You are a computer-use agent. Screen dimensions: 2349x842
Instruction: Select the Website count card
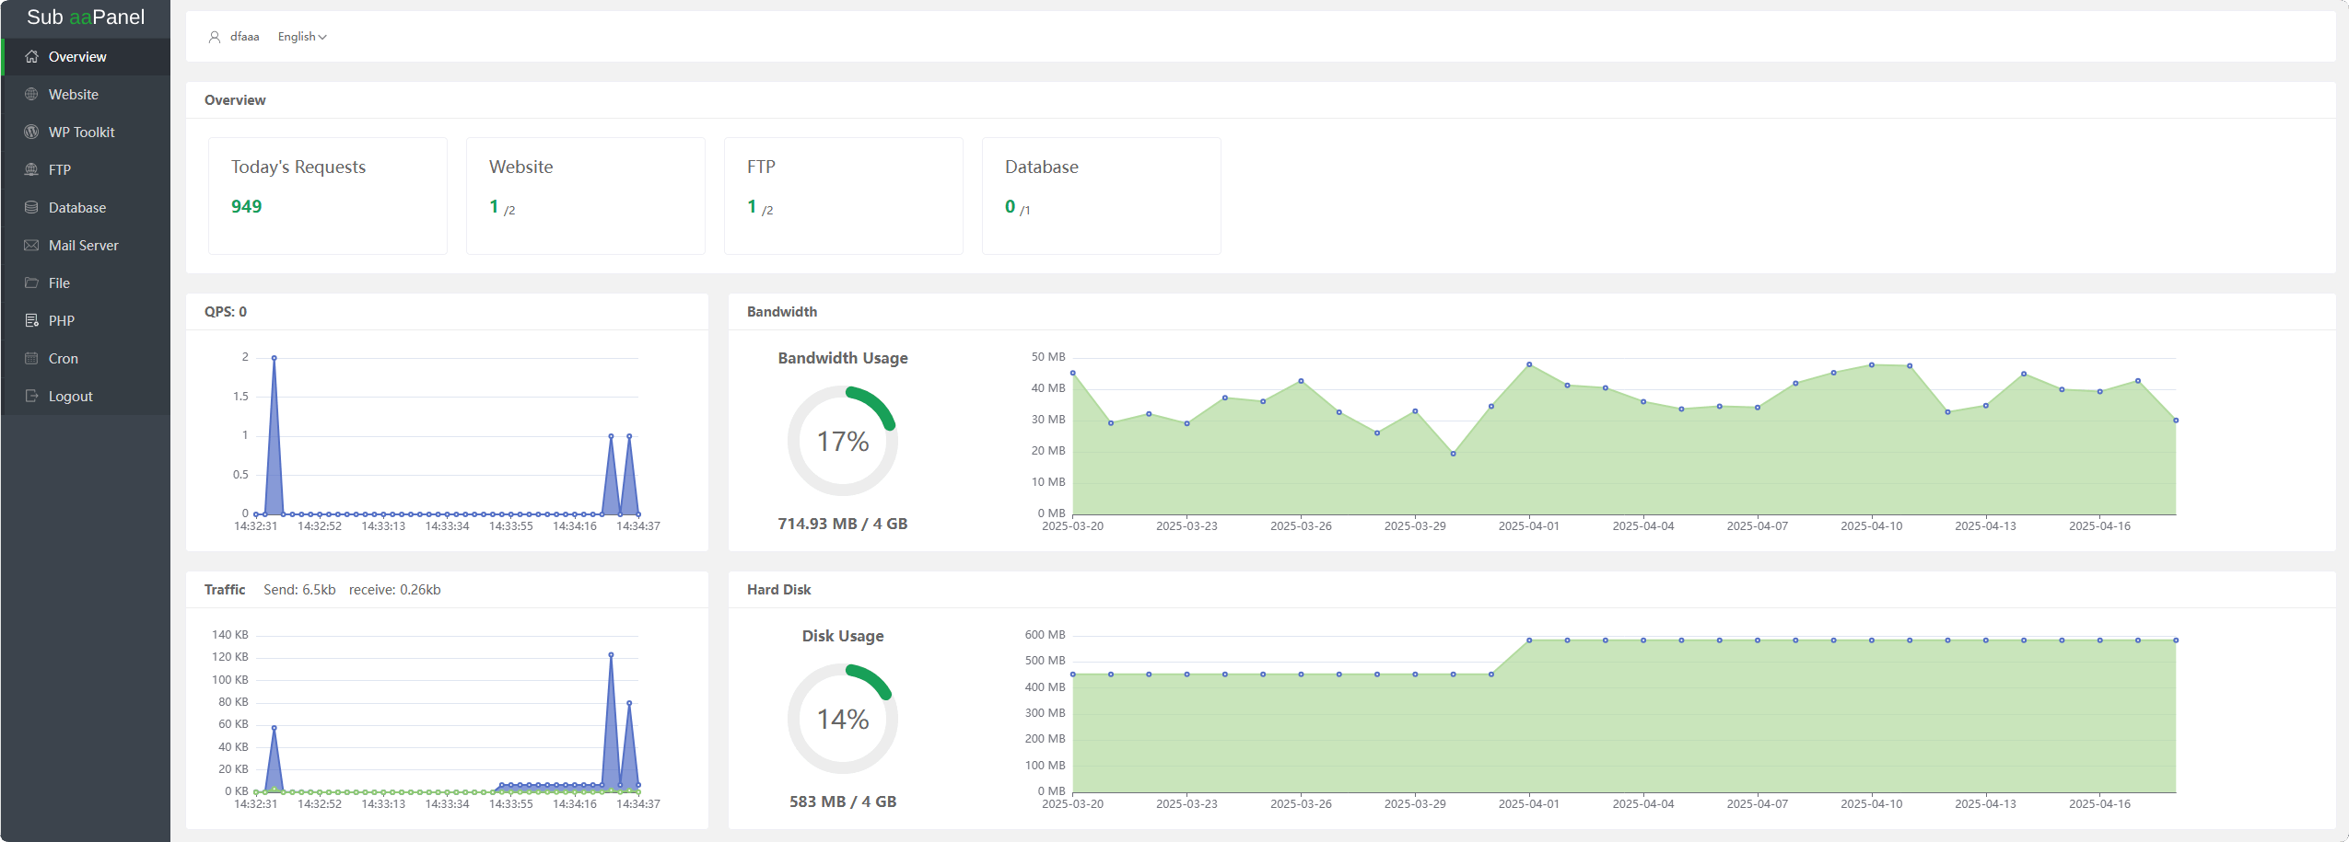pyautogui.click(x=585, y=195)
